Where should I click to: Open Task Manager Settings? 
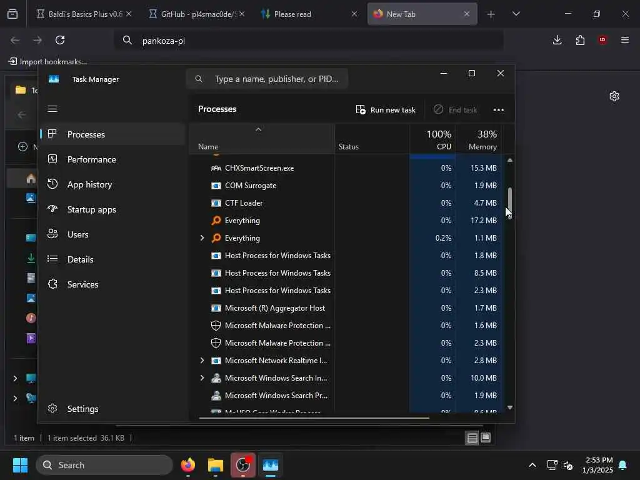click(x=112, y=409)
